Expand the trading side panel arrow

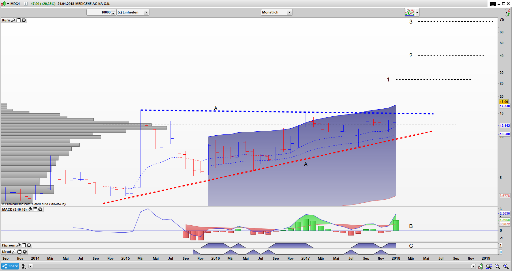coord(508,13)
